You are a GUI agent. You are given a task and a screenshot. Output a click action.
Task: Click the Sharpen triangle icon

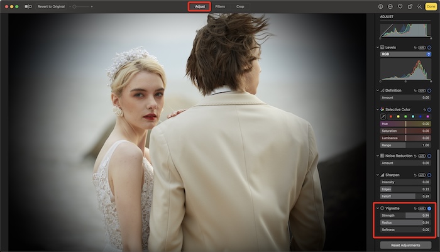382,175
